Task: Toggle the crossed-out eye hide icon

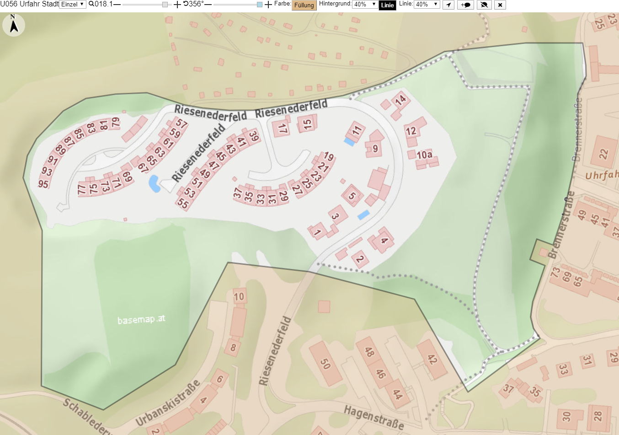Action: click(484, 5)
